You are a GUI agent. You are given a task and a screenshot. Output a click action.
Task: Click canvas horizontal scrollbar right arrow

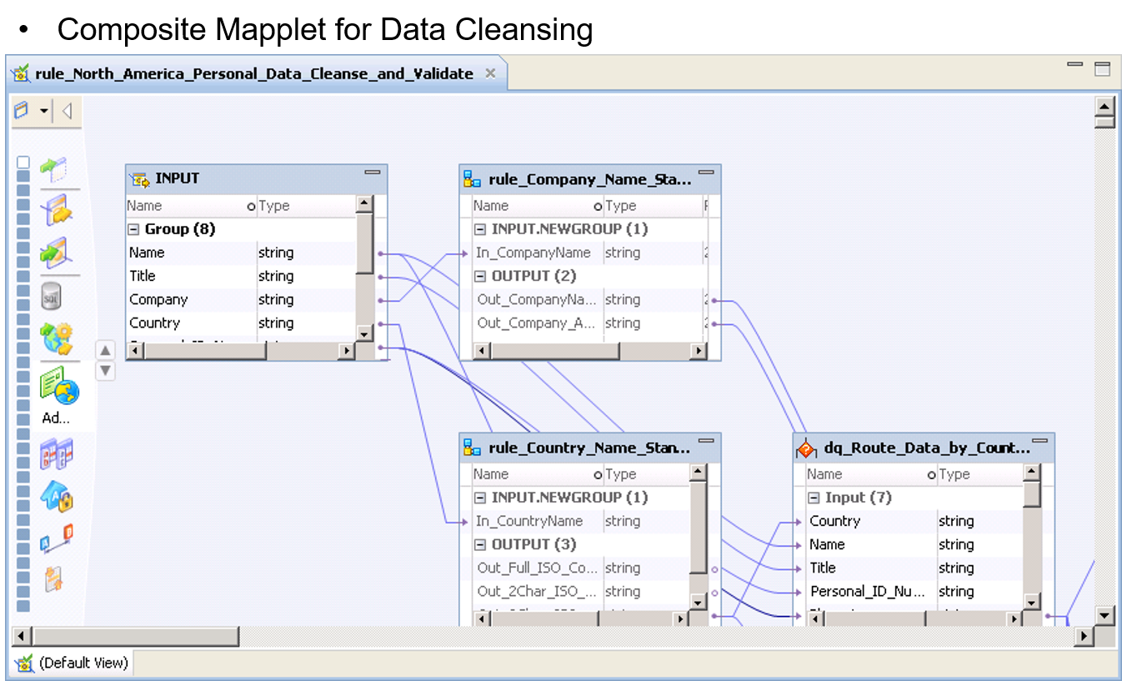1084,637
